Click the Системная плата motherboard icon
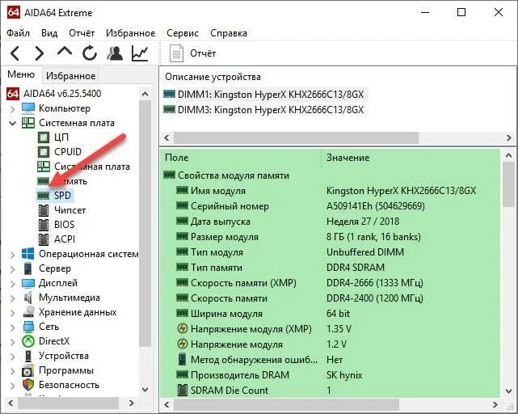518x414 pixels. (x=28, y=123)
